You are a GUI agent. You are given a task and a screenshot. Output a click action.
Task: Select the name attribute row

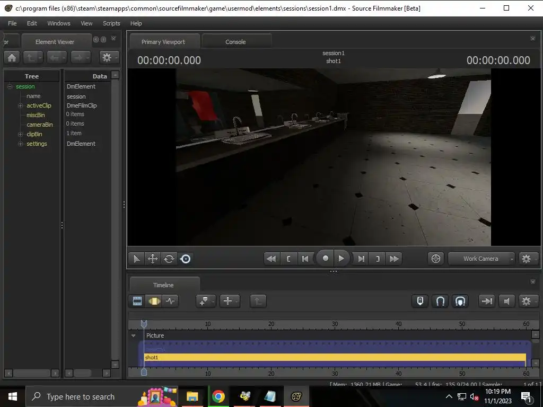[x=33, y=96]
